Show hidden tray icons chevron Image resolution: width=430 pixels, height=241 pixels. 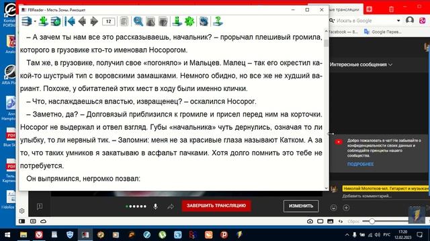[347, 234]
